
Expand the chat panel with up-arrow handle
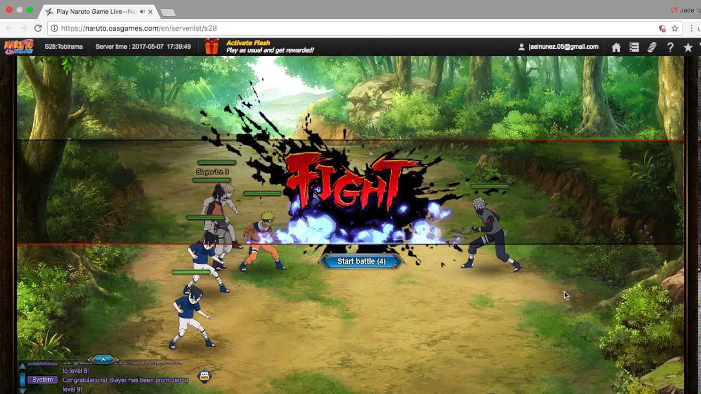103,360
